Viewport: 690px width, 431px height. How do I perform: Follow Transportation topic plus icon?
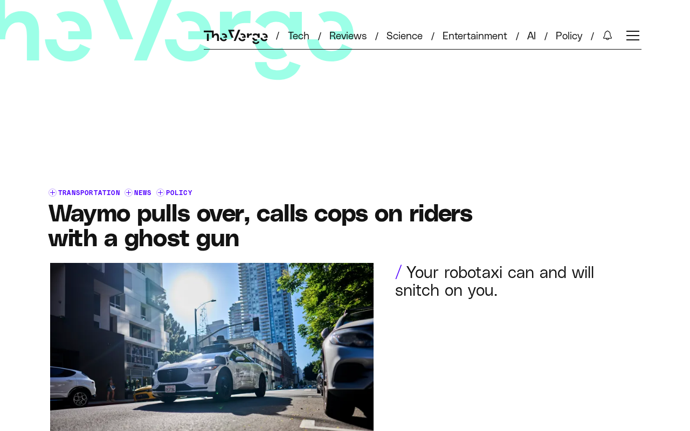pyautogui.click(x=52, y=193)
